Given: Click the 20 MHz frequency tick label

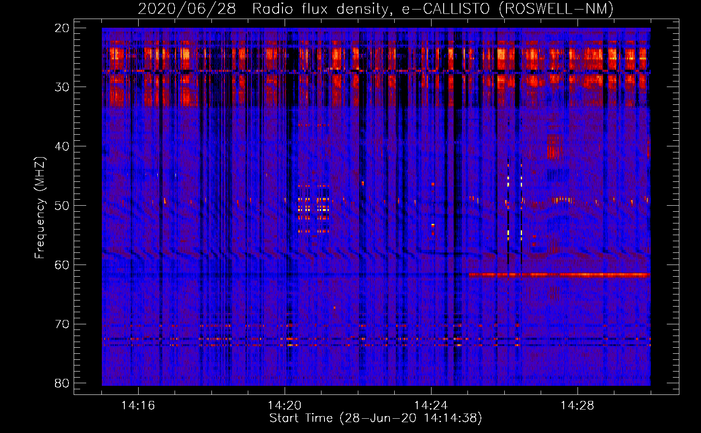Looking at the screenshot, I should pyautogui.click(x=62, y=28).
